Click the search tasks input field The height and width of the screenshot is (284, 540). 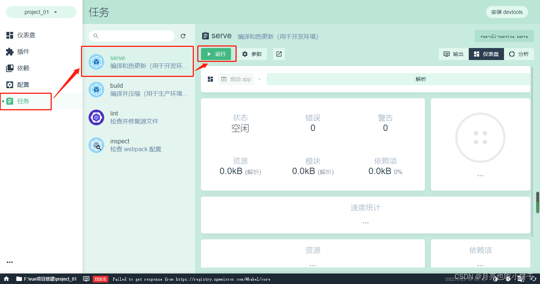pos(132,36)
